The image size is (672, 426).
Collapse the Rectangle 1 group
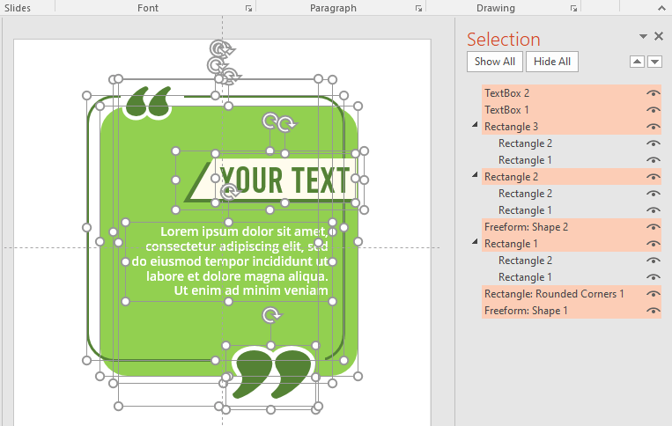[x=476, y=243]
